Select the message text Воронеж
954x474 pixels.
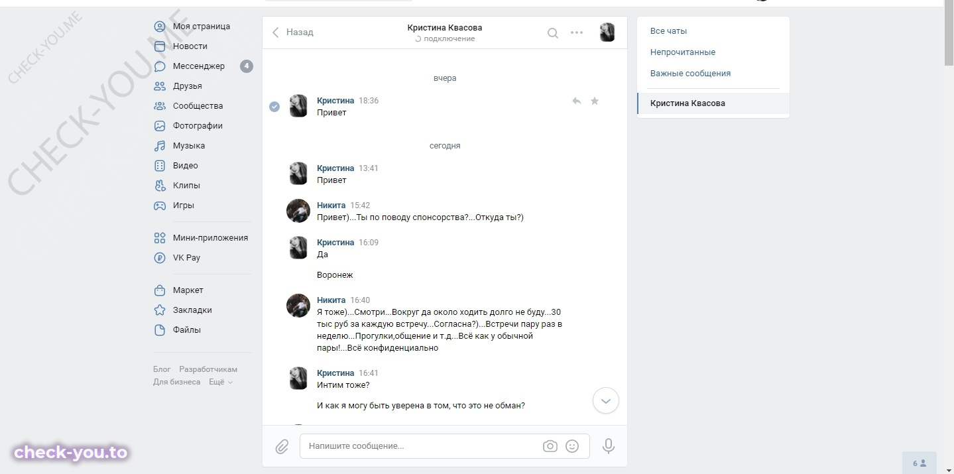pos(335,275)
